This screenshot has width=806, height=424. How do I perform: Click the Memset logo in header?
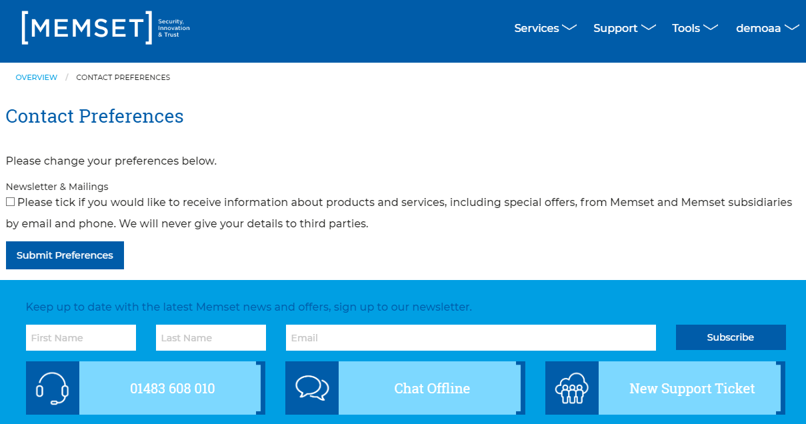click(x=105, y=28)
